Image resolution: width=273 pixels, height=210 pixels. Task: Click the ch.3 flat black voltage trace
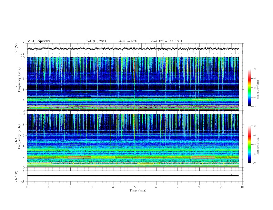133,176
